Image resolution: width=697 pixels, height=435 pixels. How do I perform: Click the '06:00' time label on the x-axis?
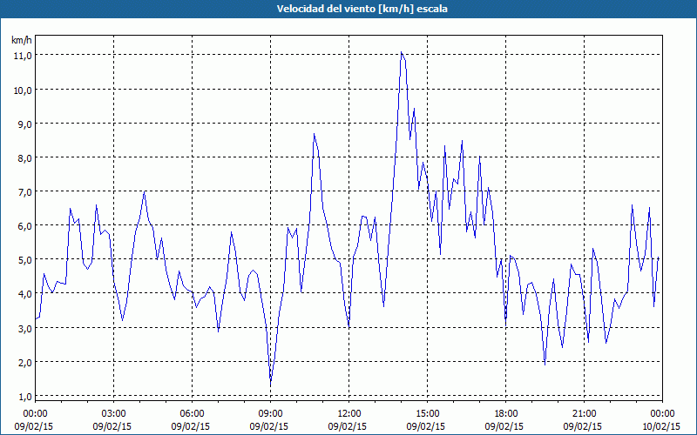[192, 414]
